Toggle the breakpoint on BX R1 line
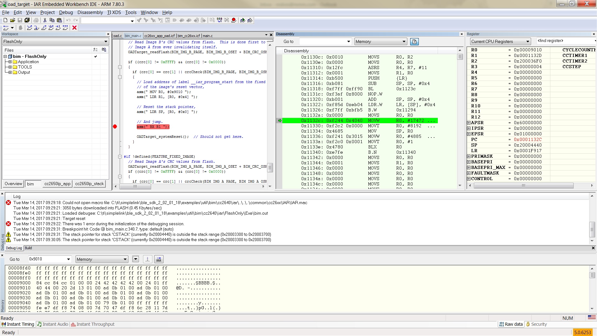This screenshot has width=597, height=336. [x=115, y=127]
